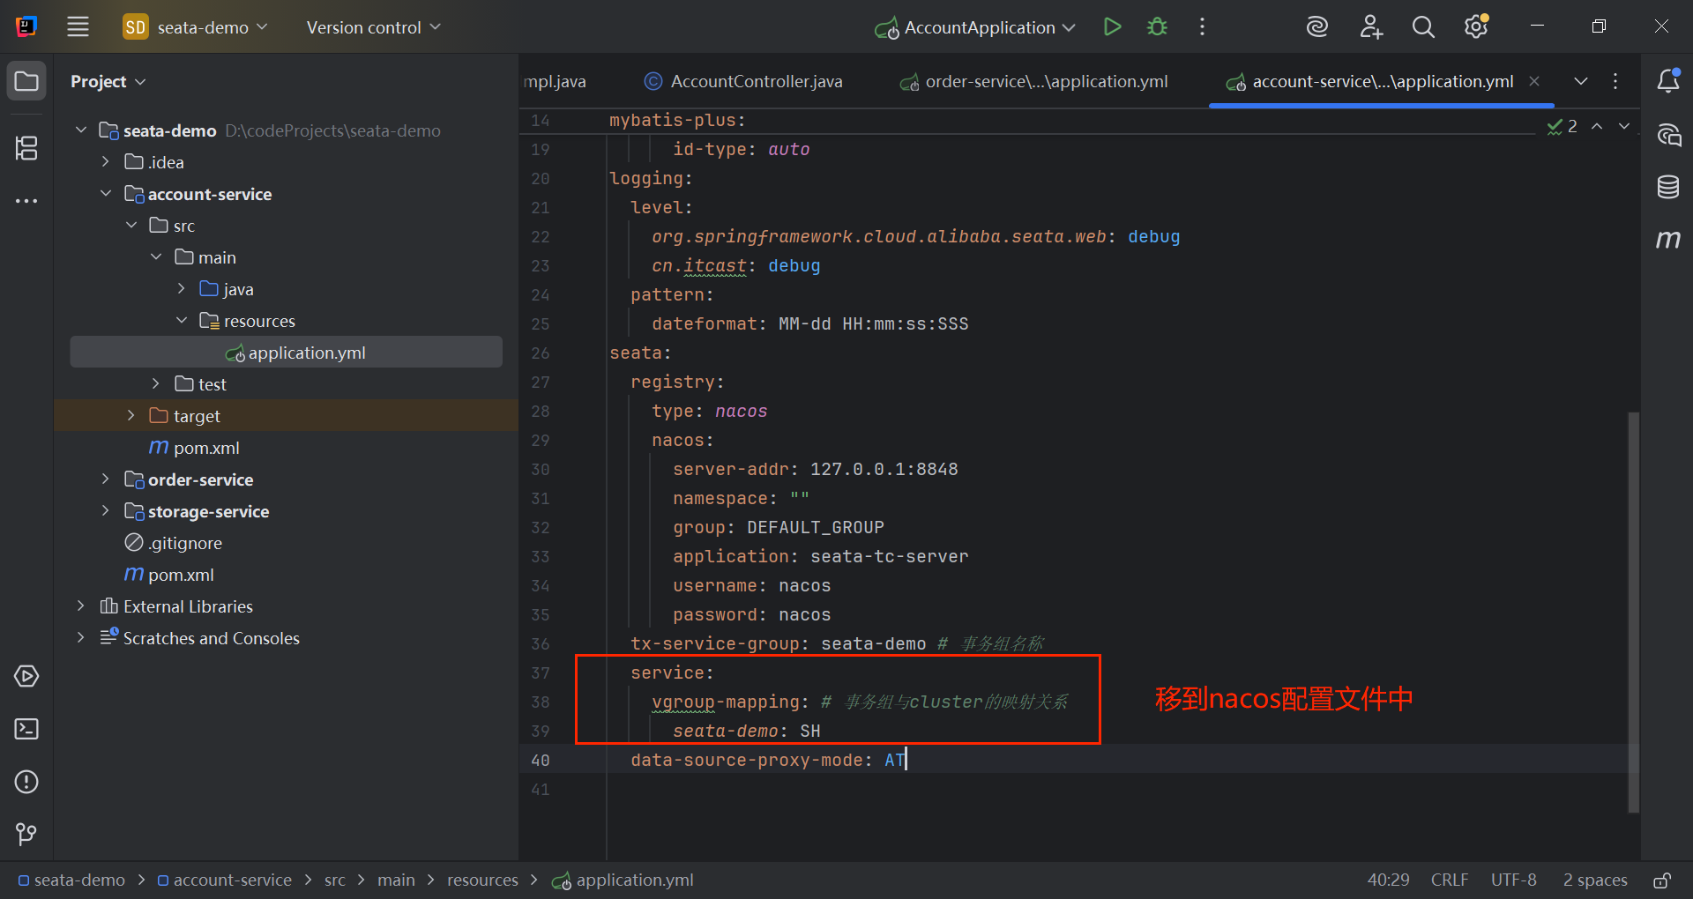This screenshot has height=899, width=1693.
Task: Click line number 27 in gutter
Action: pyautogui.click(x=540, y=382)
